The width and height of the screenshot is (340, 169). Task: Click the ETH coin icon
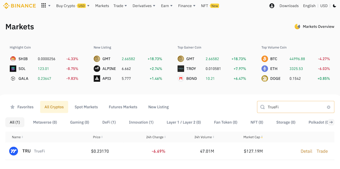[264, 69]
